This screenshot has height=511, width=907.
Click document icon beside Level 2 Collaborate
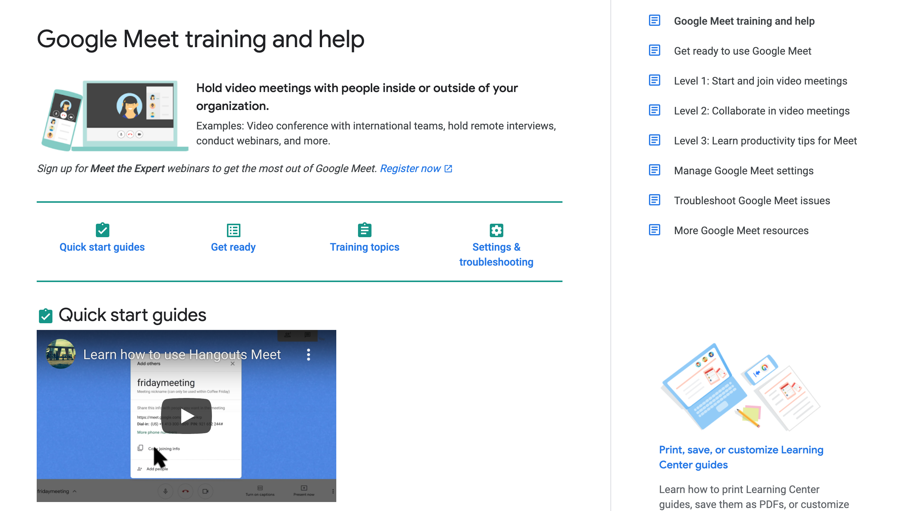coord(654,110)
